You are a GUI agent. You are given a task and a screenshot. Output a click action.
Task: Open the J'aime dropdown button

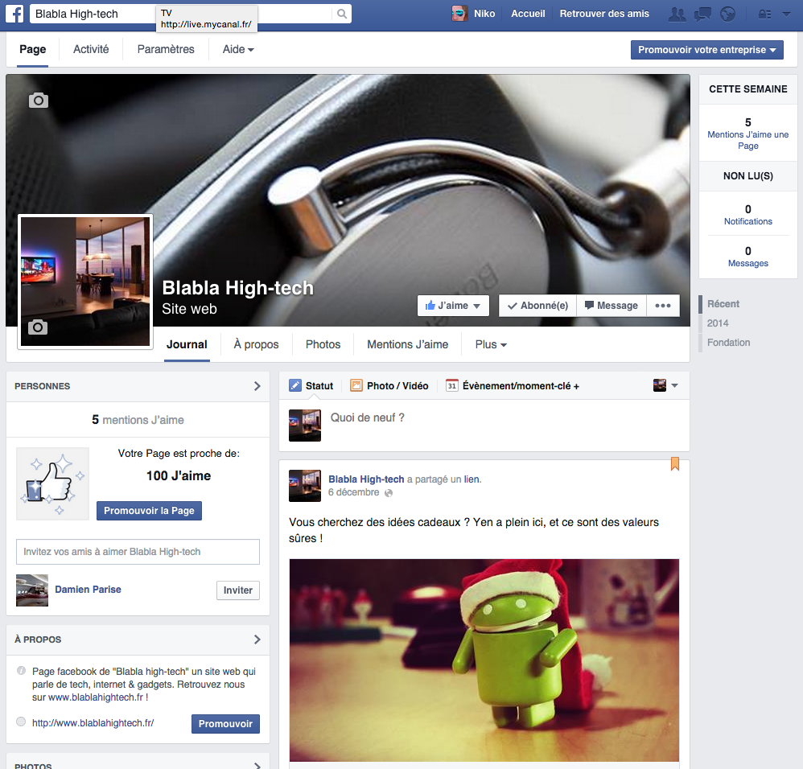pyautogui.click(x=453, y=306)
